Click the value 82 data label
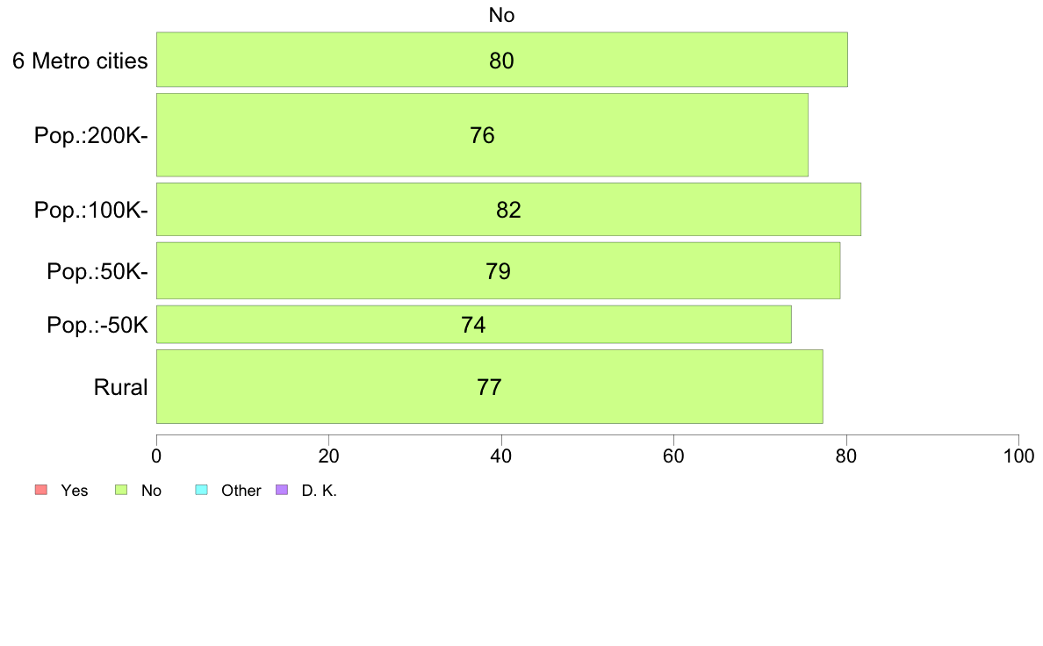Screen dimensions: 1043x646 point(508,211)
